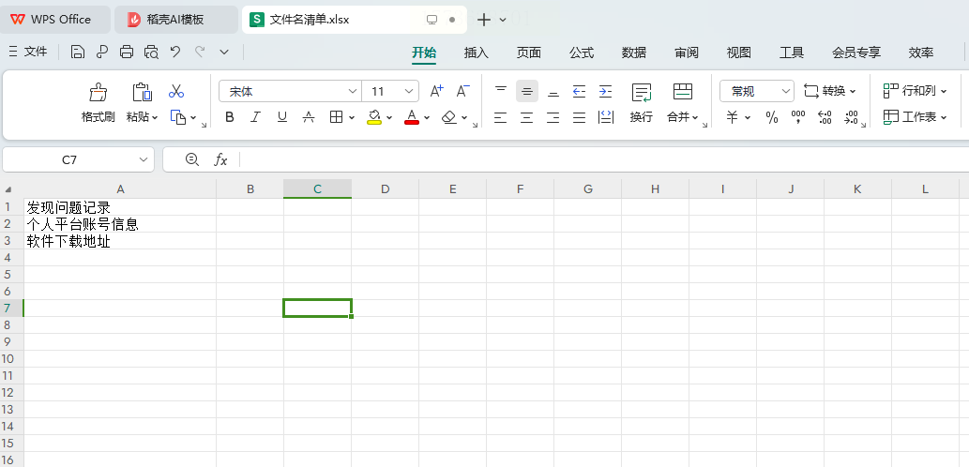The image size is (969, 467).
Task: Click the Undo arrow icon
Action: coord(175,53)
